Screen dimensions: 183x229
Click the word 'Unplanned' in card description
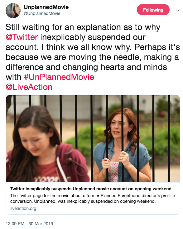tap(45, 202)
